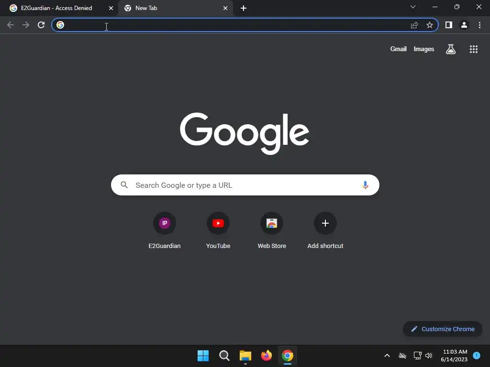This screenshot has width=490, height=367.
Task: Restore down the Chrome window
Action: tap(457, 7)
